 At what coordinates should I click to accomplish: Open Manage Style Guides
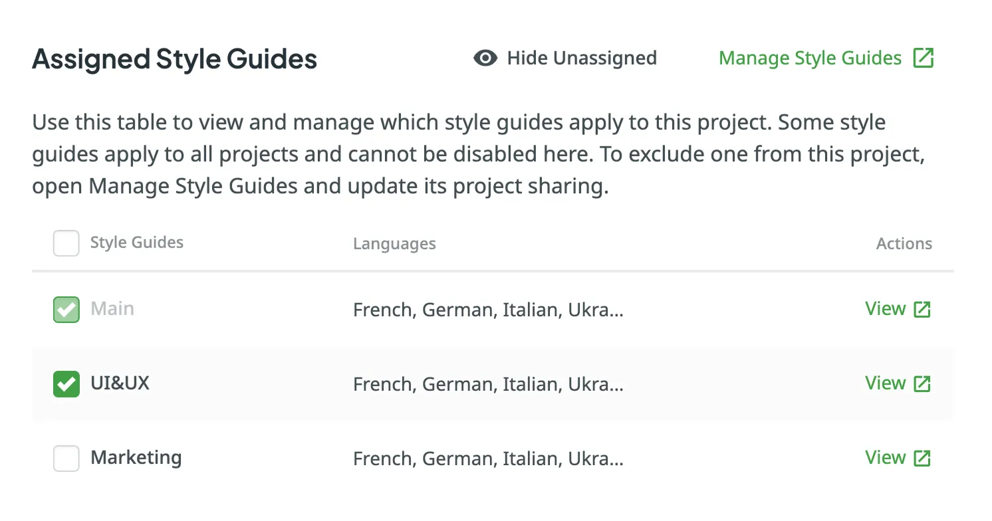[x=810, y=58]
